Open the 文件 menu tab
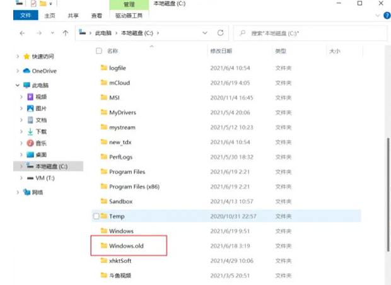 pos(26,15)
